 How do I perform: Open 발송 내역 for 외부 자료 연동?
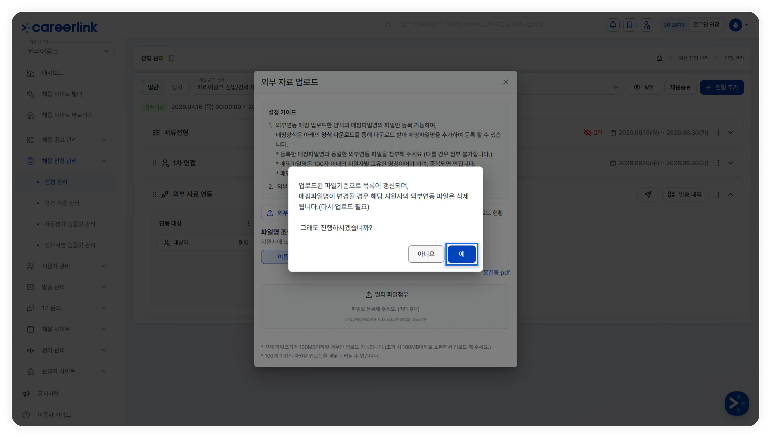685,195
